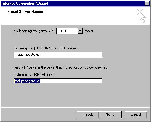Open the incoming server type dropdown arrow
This screenshot has height=122, width=151.
coord(80,31)
